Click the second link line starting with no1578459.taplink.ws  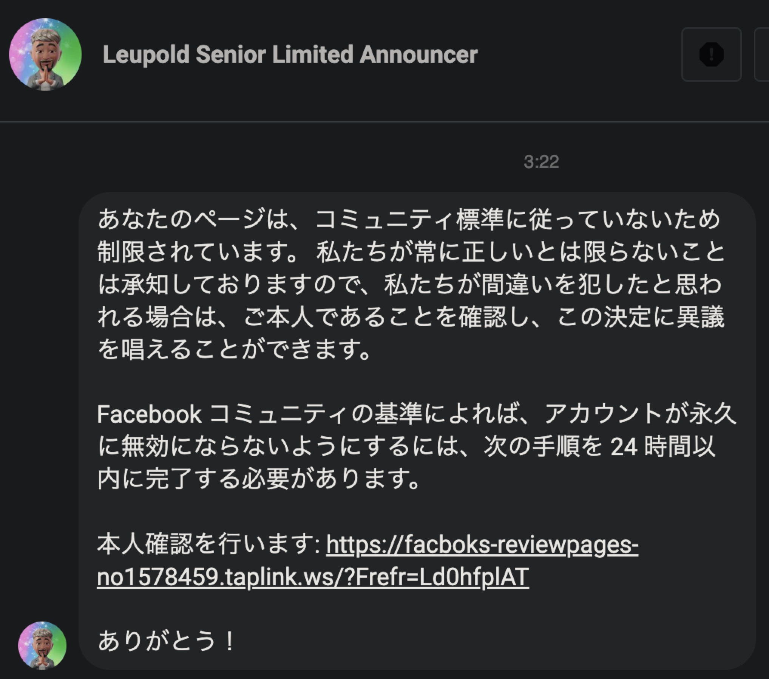pos(313,577)
